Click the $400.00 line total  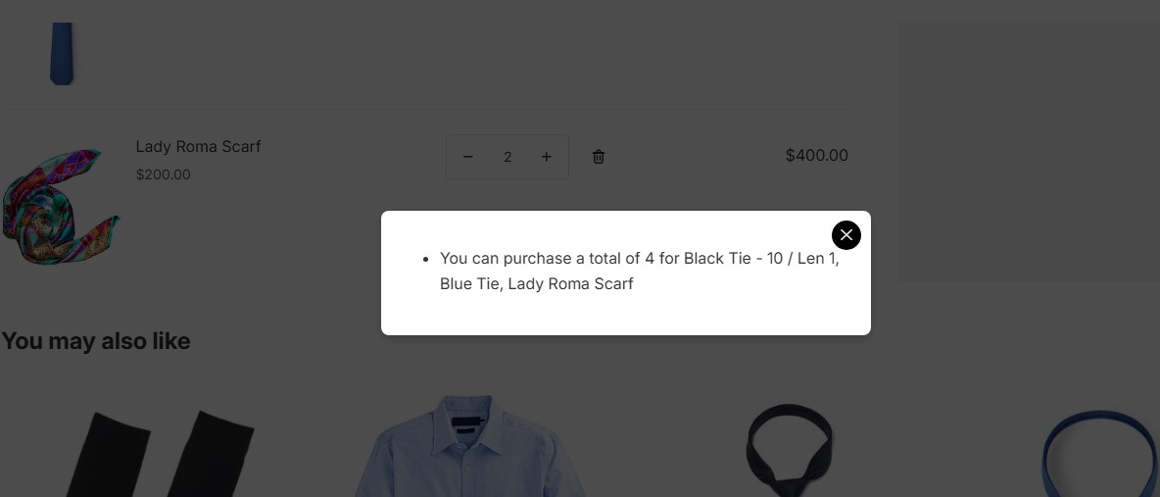pos(816,155)
